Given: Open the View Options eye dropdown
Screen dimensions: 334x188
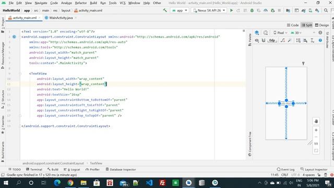Looking at the screenshot, I should [x=257, y=40].
